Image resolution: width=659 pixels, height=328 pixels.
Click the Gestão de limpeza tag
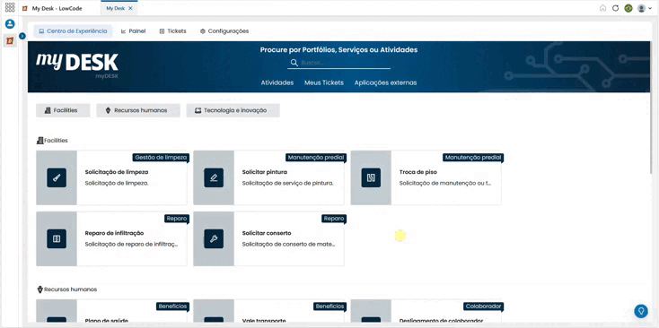pyautogui.click(x=161, y=158)
